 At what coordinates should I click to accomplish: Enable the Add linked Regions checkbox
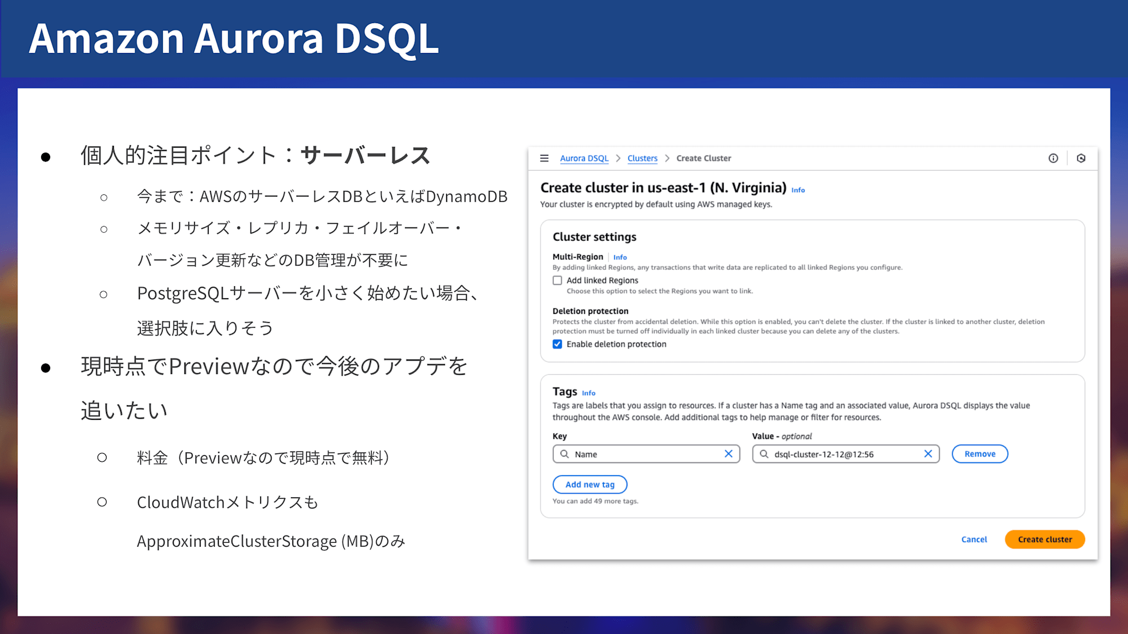click(557, 280)
